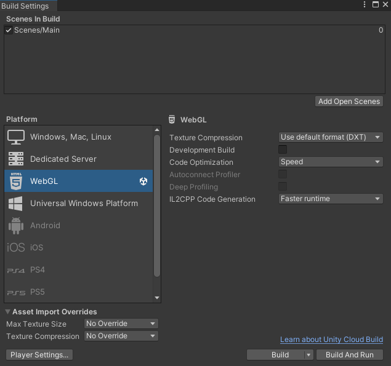Image resolution: width=391 pixels, height=366 pixels.
Task: Click the iOS platform icon
Action: pyautogui.click(x=16, y=247)
